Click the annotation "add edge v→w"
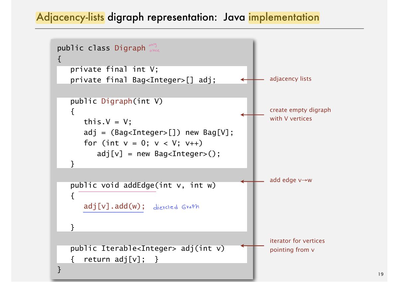The height and width of the screenshot is (282, 399). (x=291, y=180)
